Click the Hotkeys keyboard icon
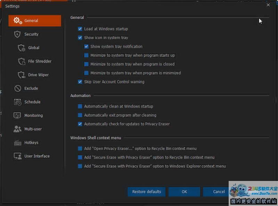The width and height of the screenshot is (278, 206). (x=18, y=143)
